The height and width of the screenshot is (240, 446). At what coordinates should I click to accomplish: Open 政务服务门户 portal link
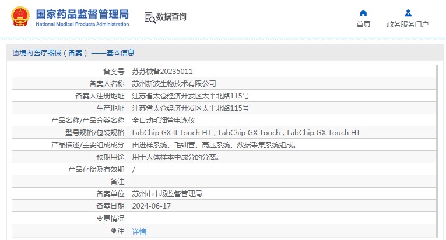click(x=408, y=24)
